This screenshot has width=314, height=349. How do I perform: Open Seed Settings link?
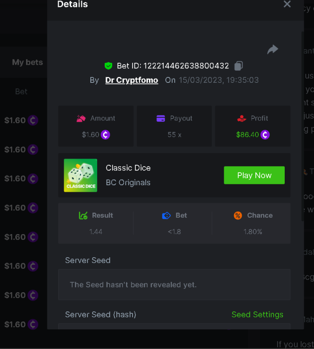tap(257, 315)
